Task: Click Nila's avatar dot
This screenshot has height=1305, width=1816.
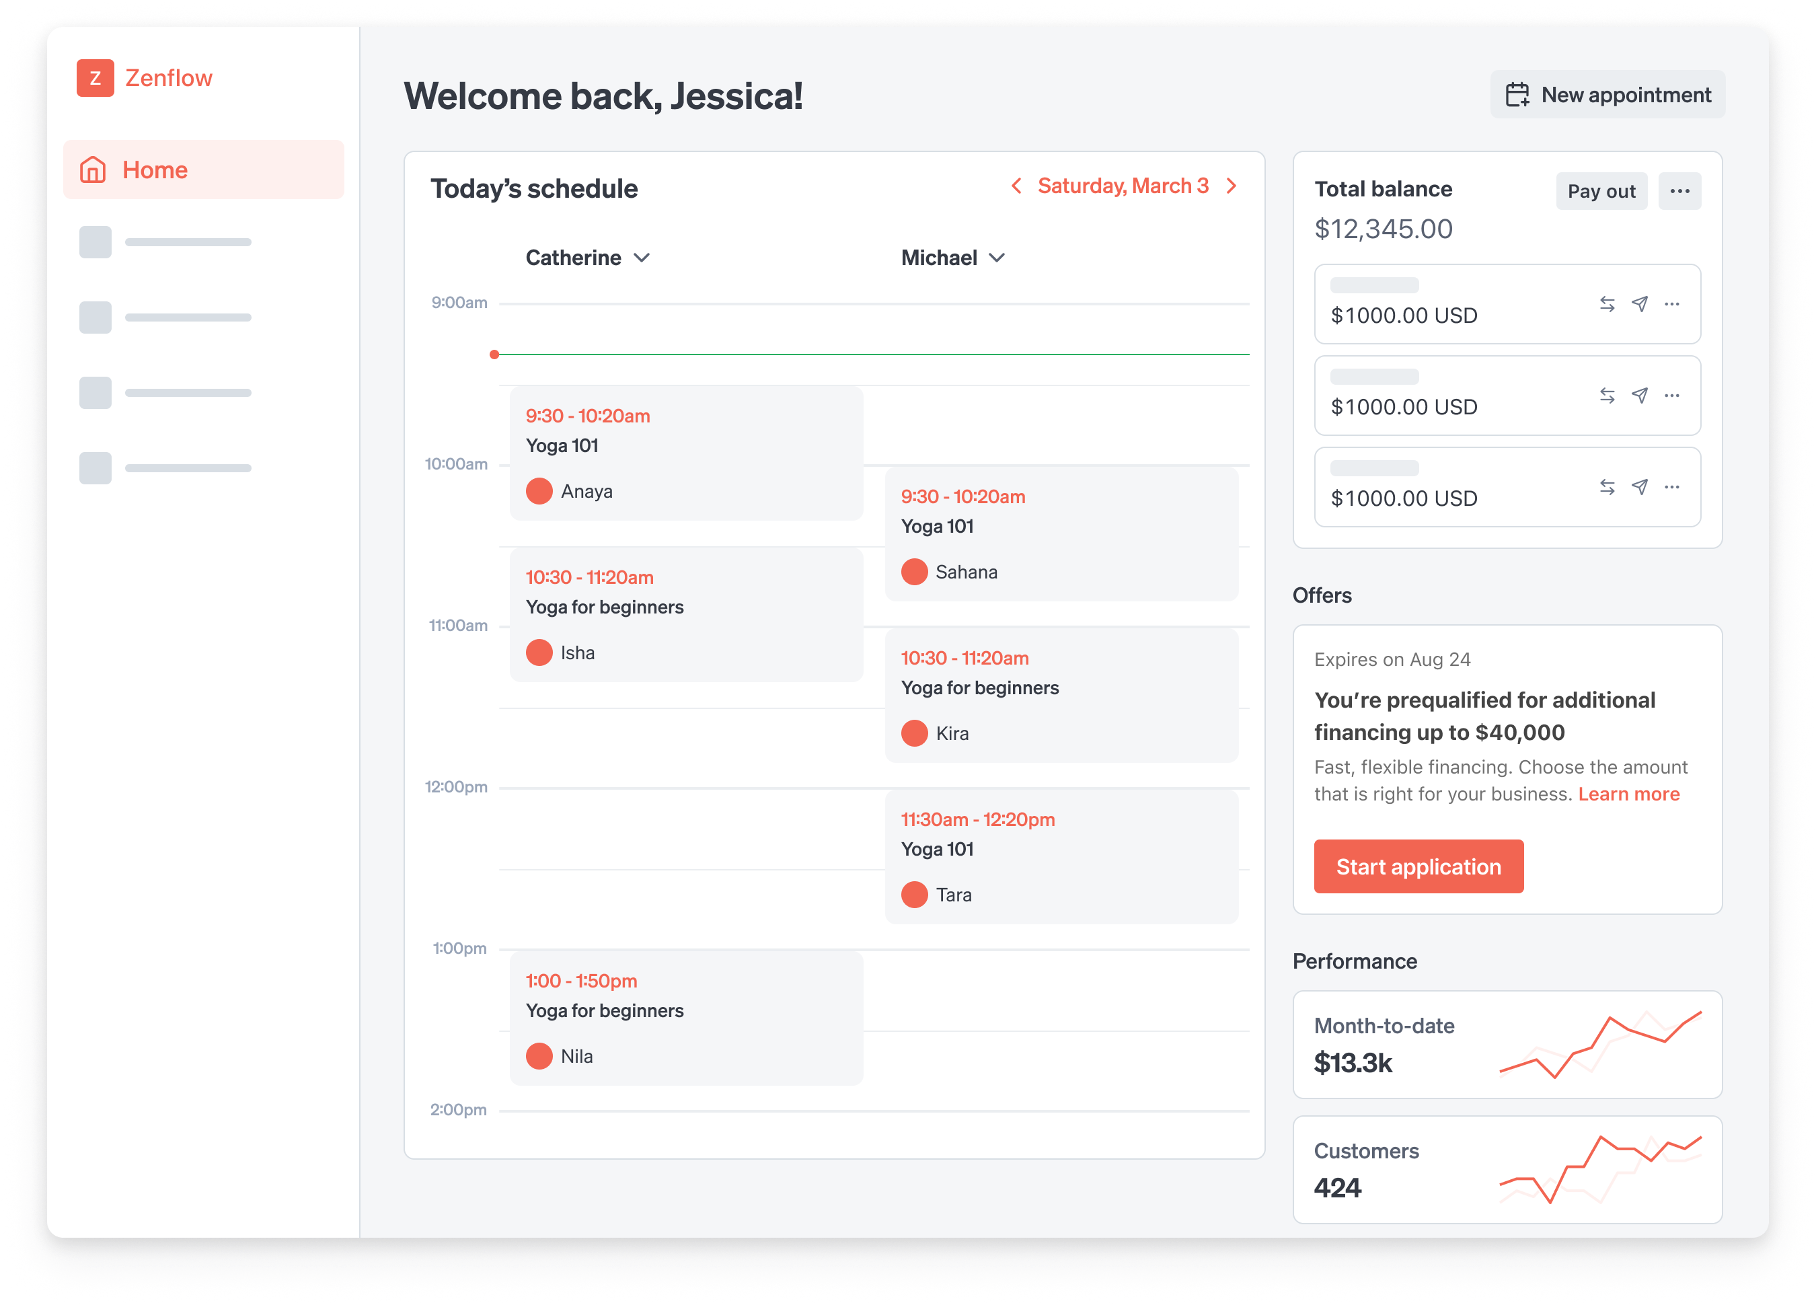Action: point(539,1056)
